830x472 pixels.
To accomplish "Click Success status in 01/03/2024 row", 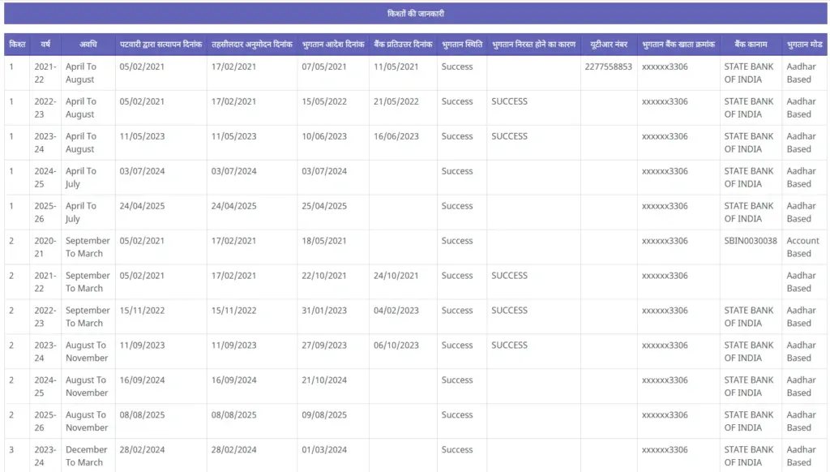I will [457, 450].
